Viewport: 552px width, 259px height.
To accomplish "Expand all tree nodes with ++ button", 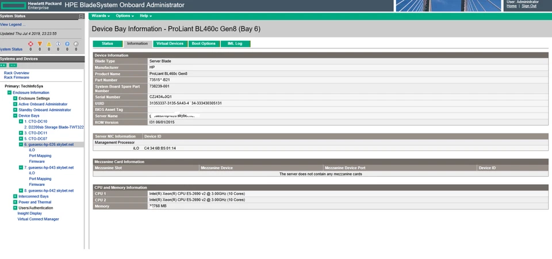I will [3, 65].
